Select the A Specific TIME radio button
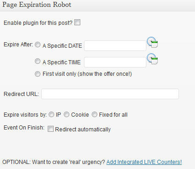The image size is (195, 169). tap(38, 61)
